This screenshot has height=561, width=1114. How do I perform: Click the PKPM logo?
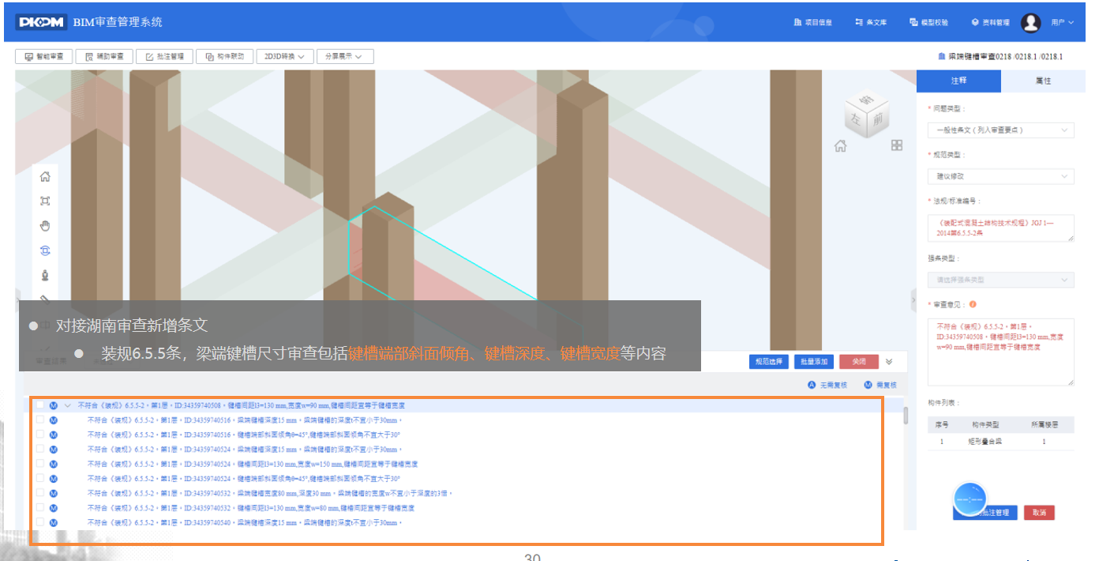point(43,21)
